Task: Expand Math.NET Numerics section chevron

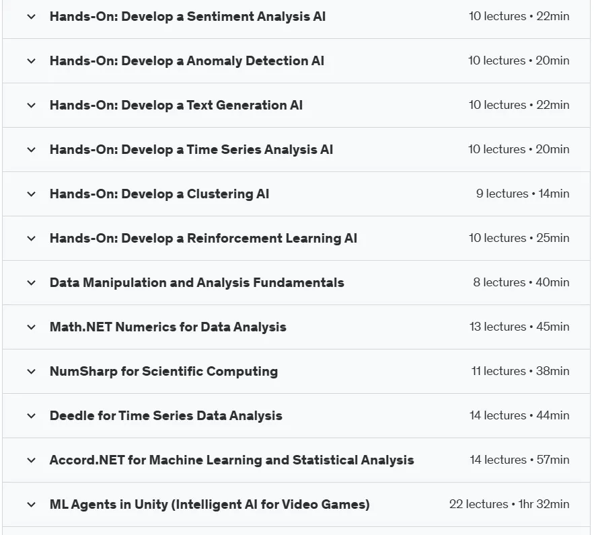Action: click(32, 327)
